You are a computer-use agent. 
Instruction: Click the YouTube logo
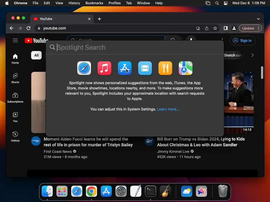[36, 41]
